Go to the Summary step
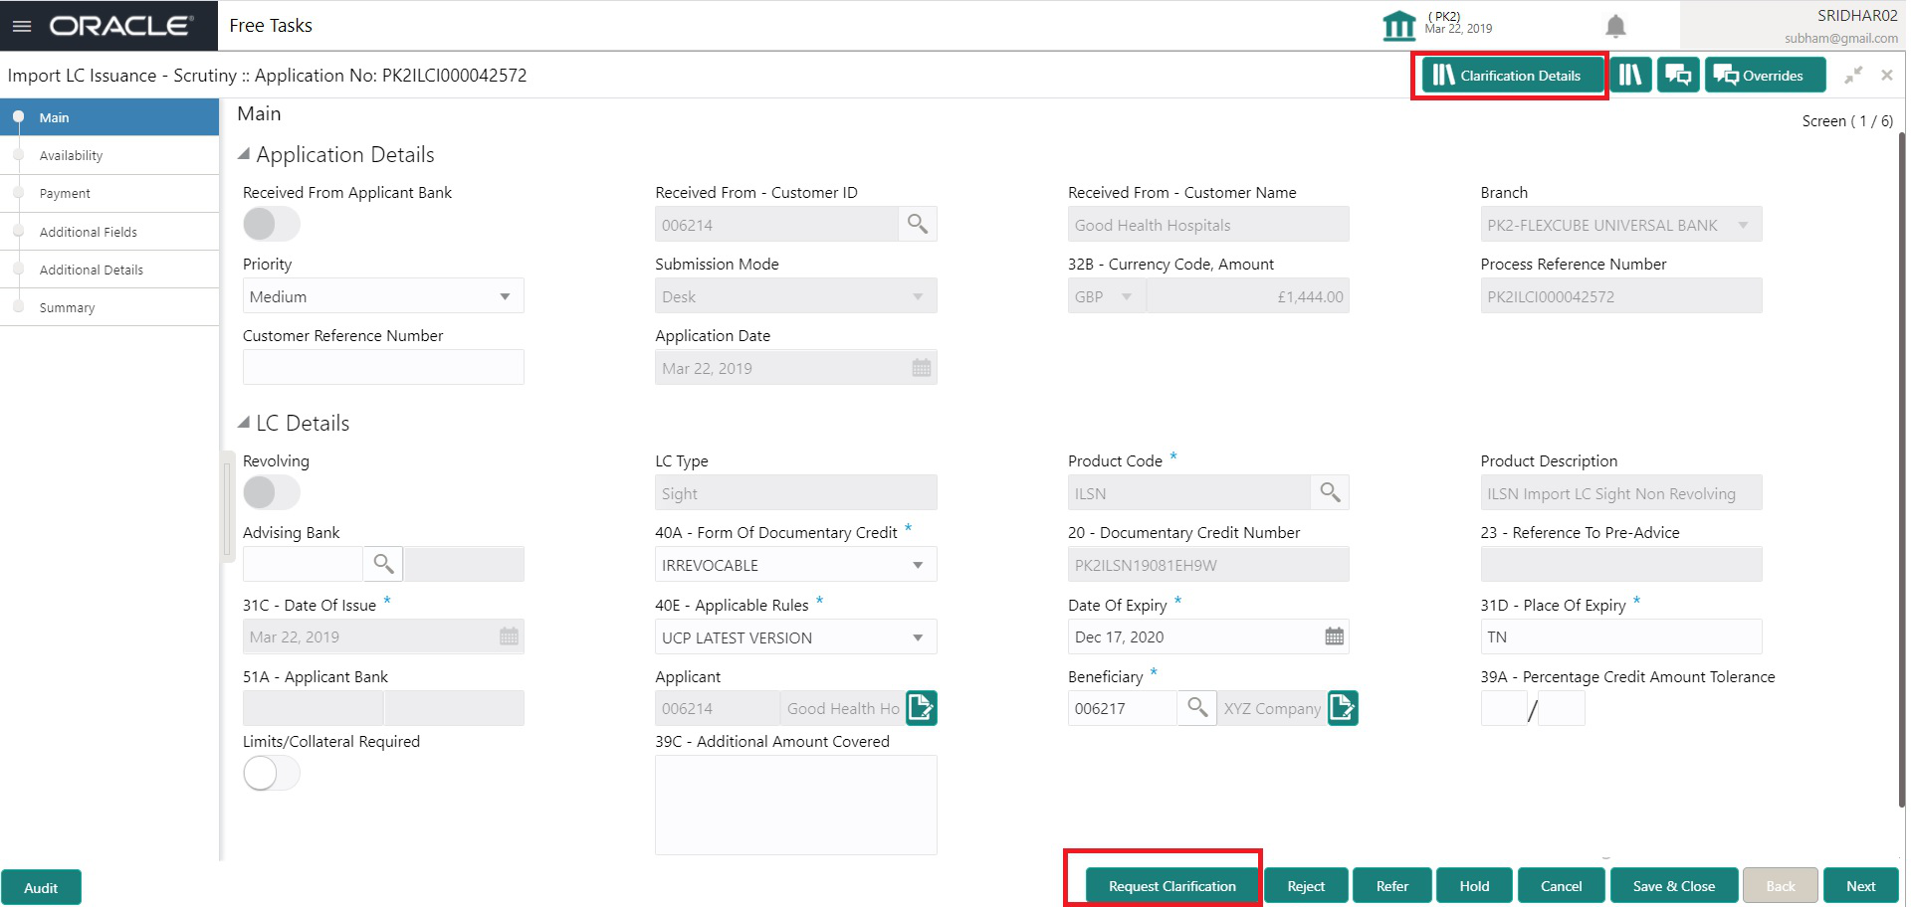This screenshot has height=907, width=1911. [x=109, y=307]
